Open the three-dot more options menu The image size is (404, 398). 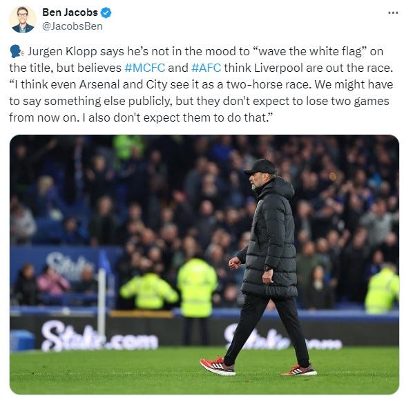click(393, 12)
